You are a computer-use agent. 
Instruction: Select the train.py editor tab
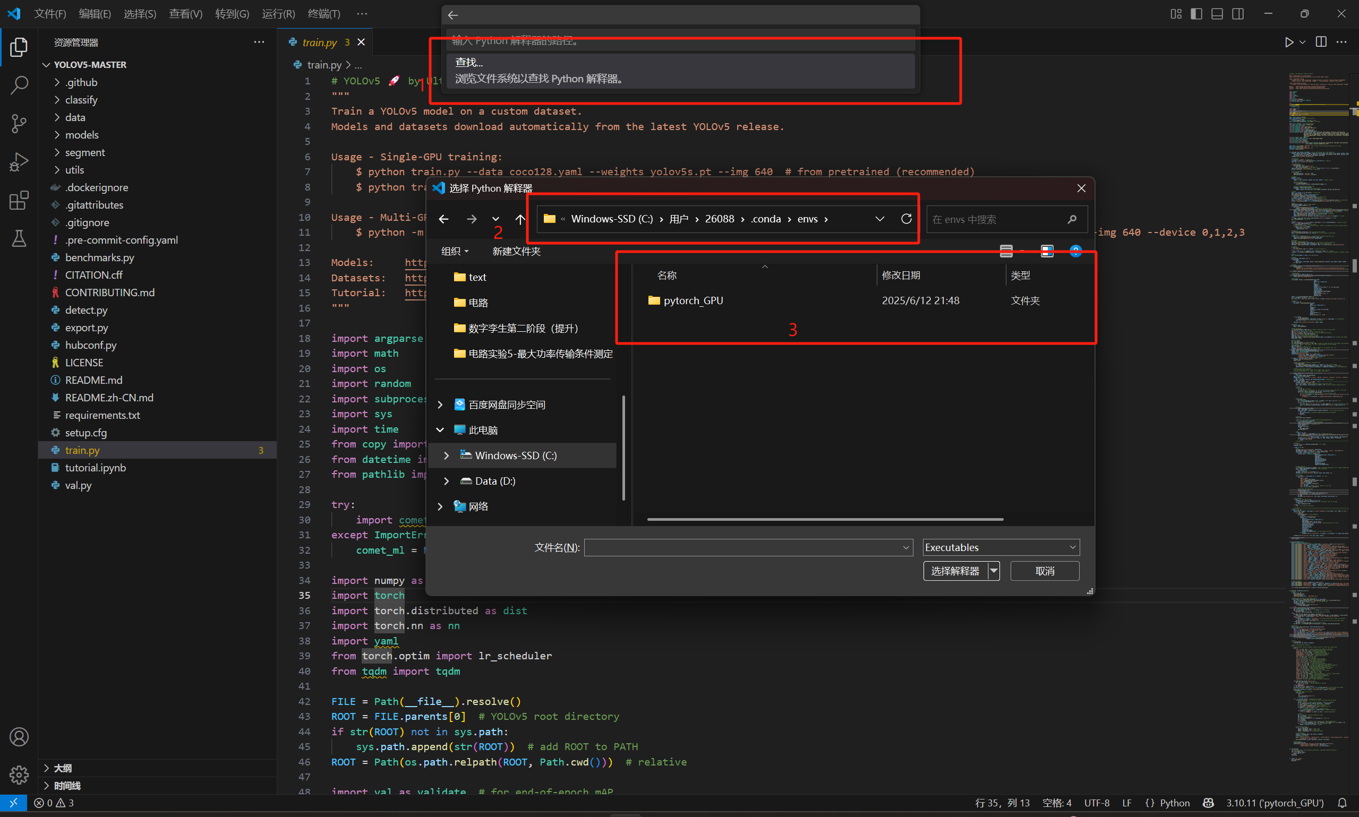[319, 42]
